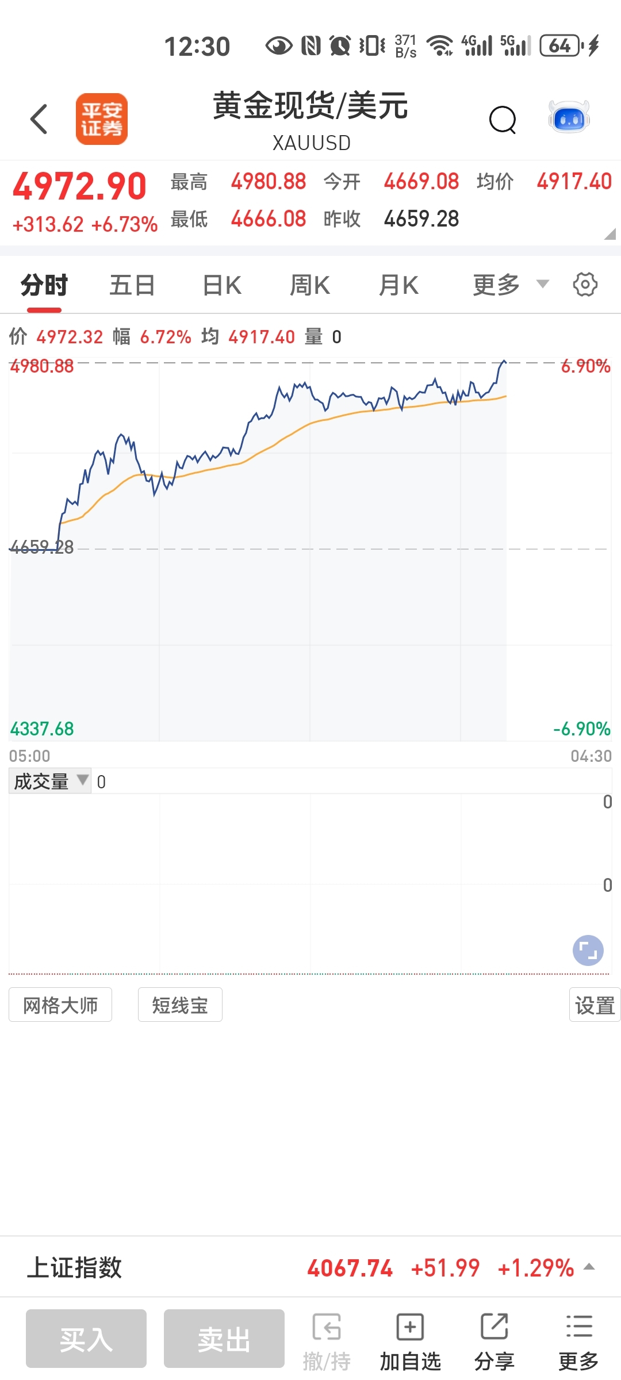Expand the 上证指数 index bar arrow
This screenshot has width=621, height=1380.
pyautogui.click(x=589, y=1267)
